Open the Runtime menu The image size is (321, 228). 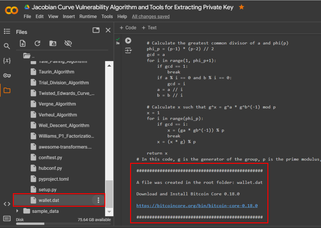click(88, 17)
